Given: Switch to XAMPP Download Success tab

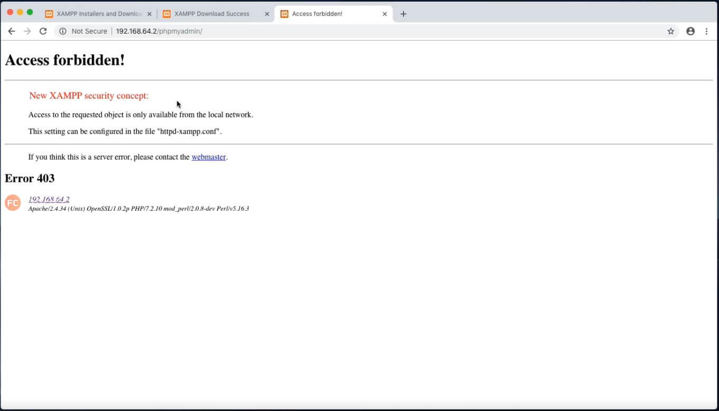Looking at the screenshot, I should [x=216, y=14].
